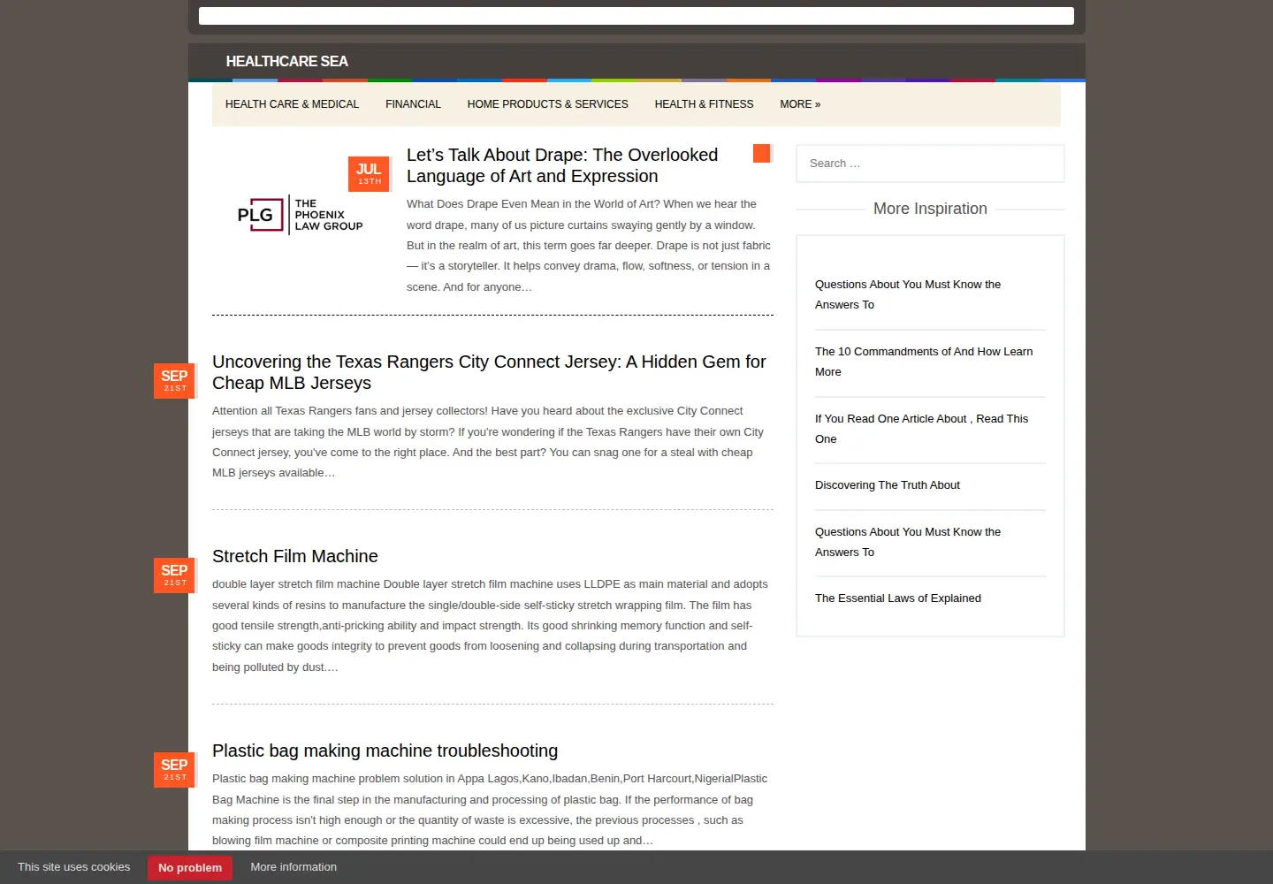Select Home Products & Services menu
The height and width of the screenshot is (884, 1273).
click(x=548, y=104)
